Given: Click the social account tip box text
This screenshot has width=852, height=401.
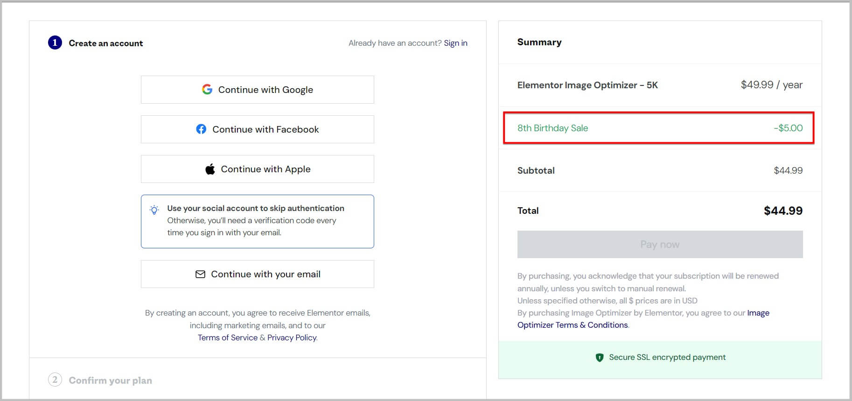Looking at the screenshot, I should (256, 220).
